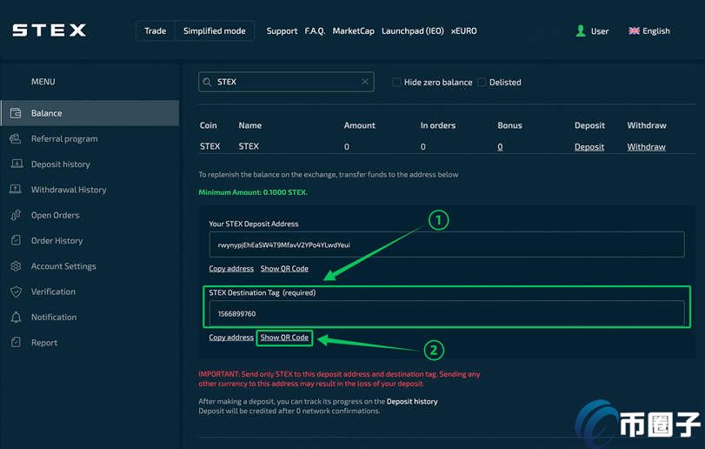Click the Bonus column header
The width and height of the screenshot is (705, 449).
[x=509, y=125]
